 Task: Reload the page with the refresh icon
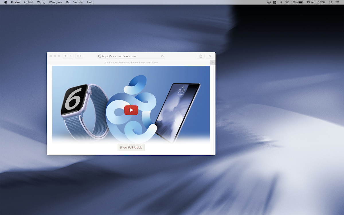pos(163,56)
